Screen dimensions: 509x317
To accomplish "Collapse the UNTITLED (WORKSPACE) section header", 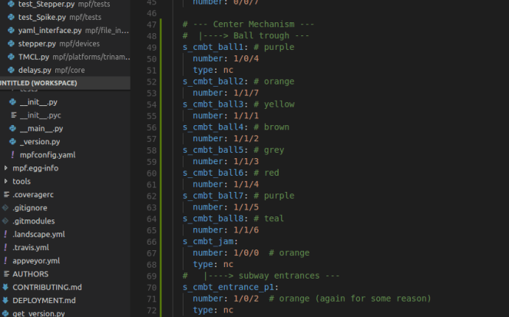I will point(65,83).
